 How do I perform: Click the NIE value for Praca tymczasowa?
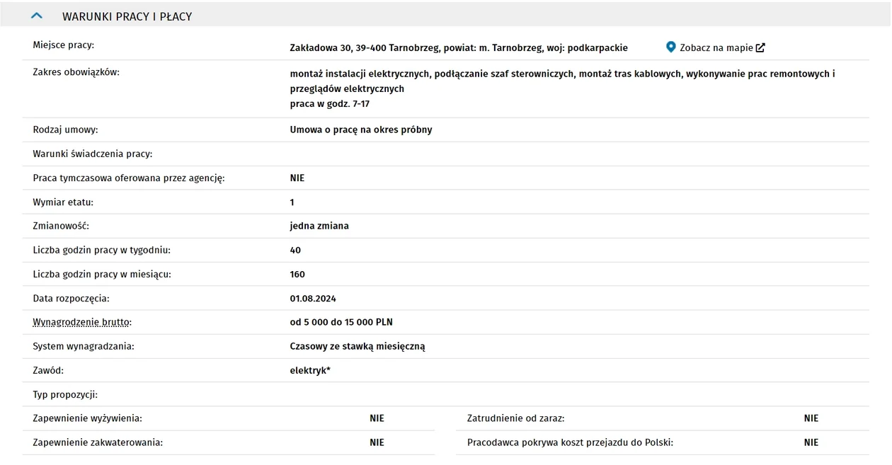(297, 178)
